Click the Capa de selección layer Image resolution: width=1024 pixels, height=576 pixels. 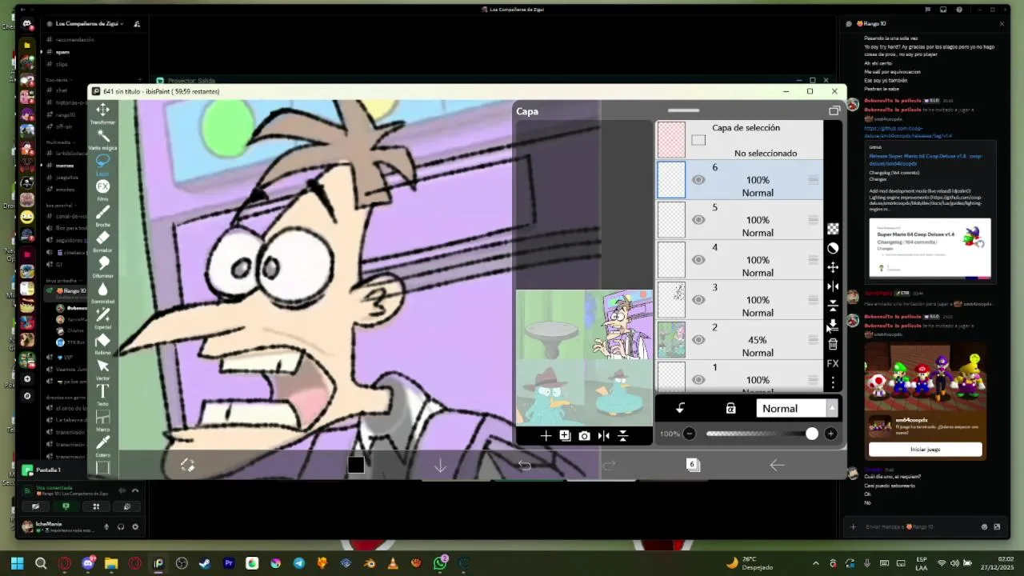pos(740,140)
